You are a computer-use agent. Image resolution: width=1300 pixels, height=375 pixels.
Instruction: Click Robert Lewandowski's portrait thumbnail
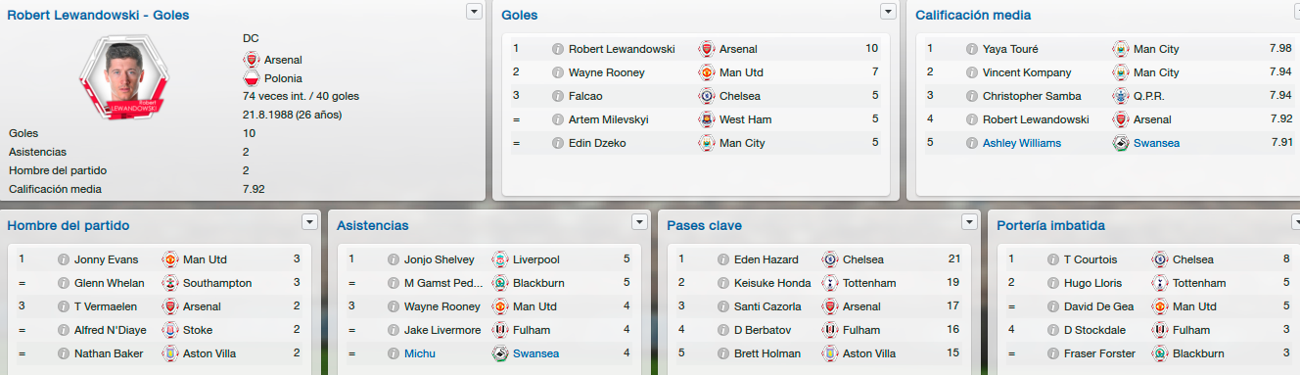click(131, 78)
